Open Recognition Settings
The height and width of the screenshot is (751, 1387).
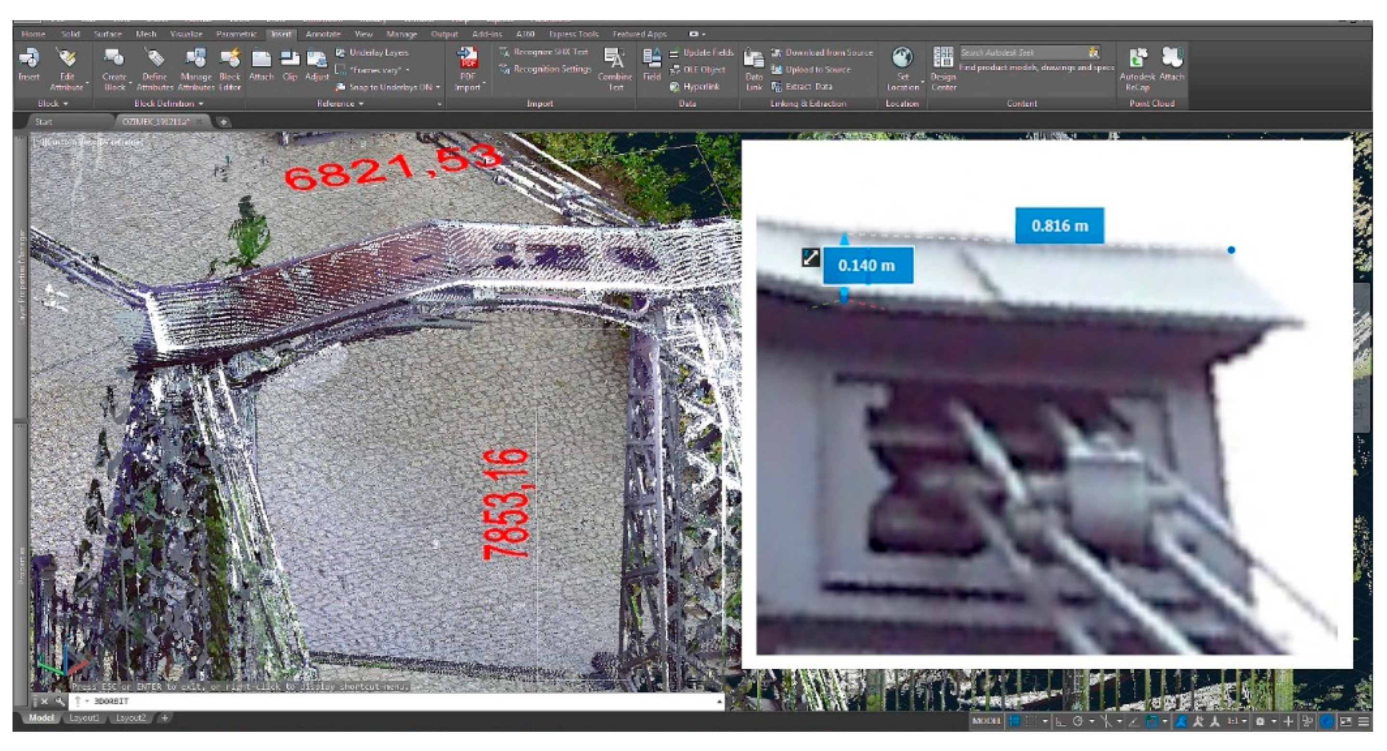click(x=545, y=69)
